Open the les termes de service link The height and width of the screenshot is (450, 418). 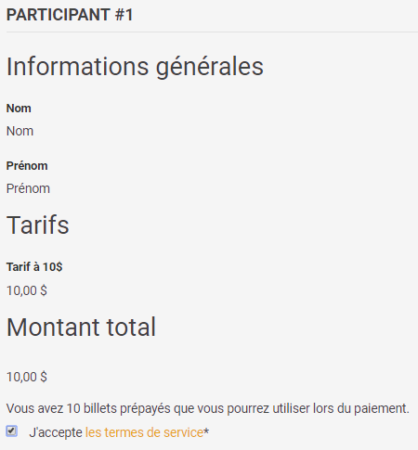(x=144, y=432)
